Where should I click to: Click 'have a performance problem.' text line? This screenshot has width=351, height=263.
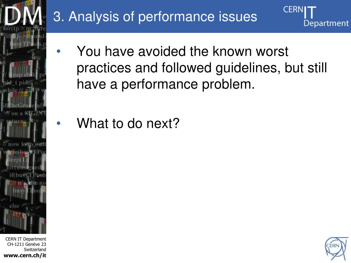(x=166, y=84)
